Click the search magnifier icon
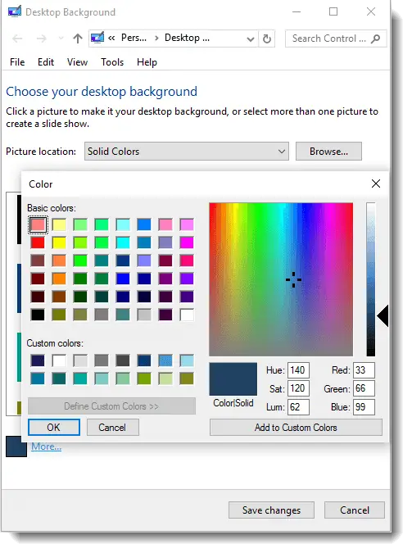 (x=376, y=39)
